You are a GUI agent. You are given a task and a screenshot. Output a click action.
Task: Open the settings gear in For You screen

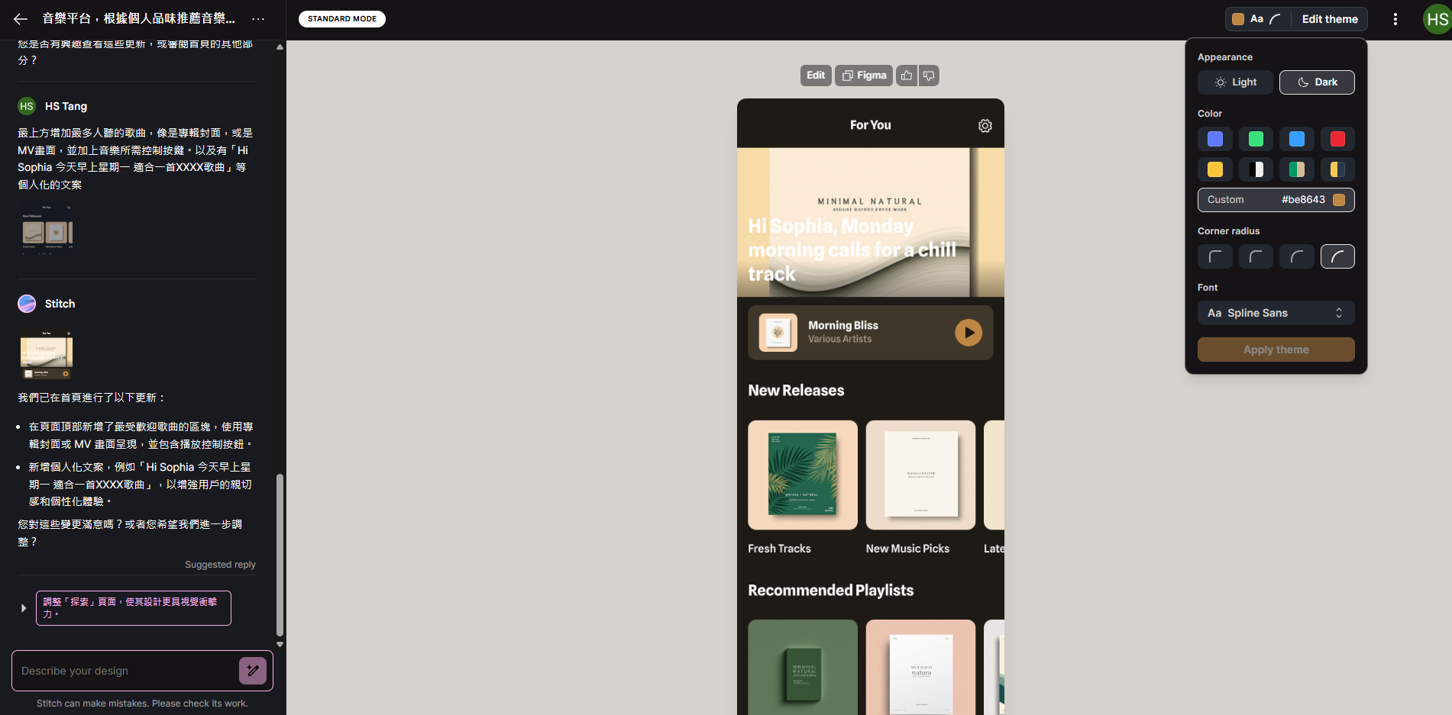[985, 126]
